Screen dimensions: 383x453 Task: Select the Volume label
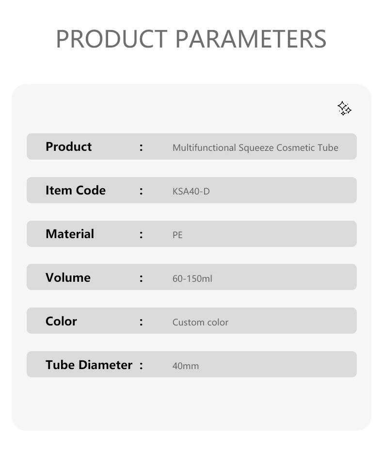point(68,277)
